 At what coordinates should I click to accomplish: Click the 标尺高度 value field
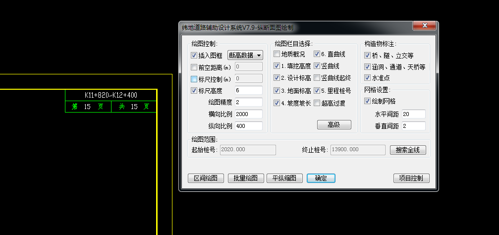coord(249,90)
